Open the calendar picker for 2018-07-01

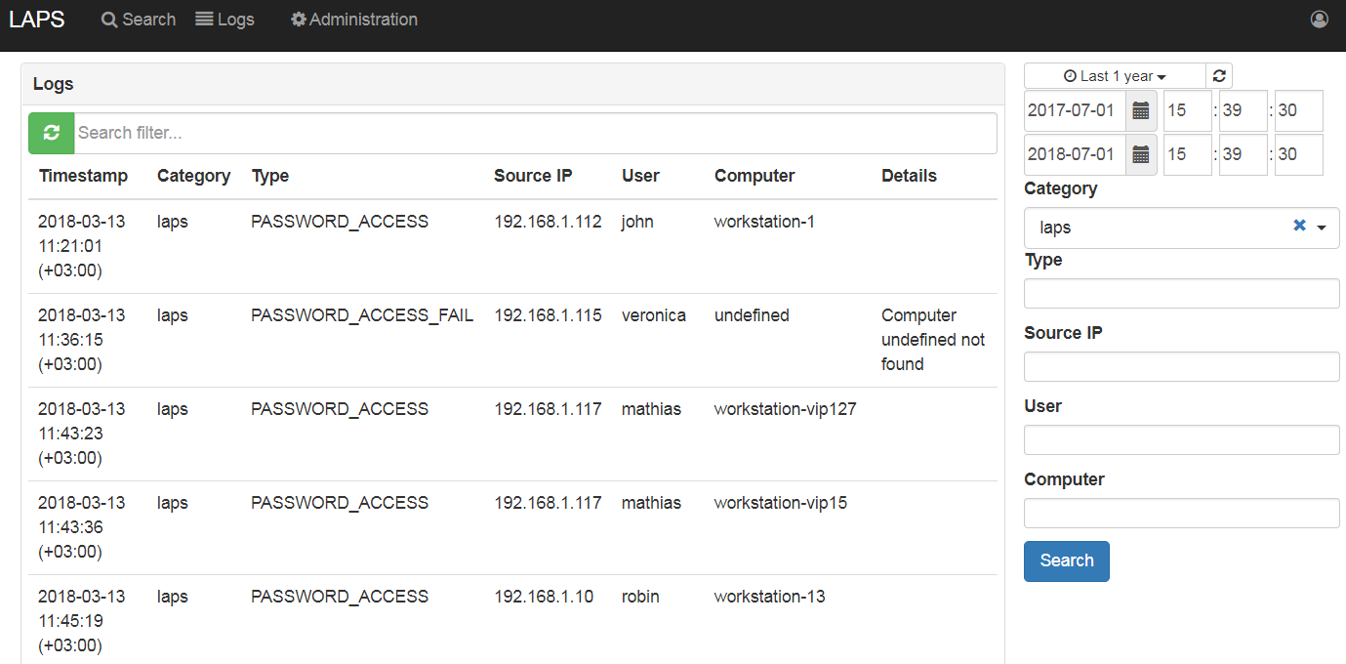(x=1140, y=154)
